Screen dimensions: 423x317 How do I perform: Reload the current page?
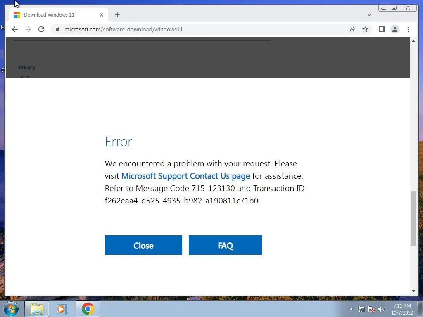(41, 29)
